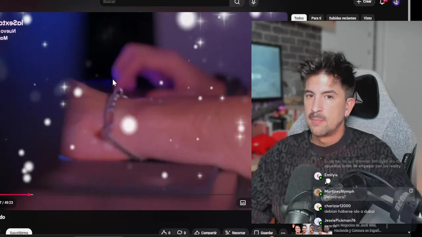422x237 pixels.
Task: Click the Compartir share button
Action: click(x=206, y=233)
